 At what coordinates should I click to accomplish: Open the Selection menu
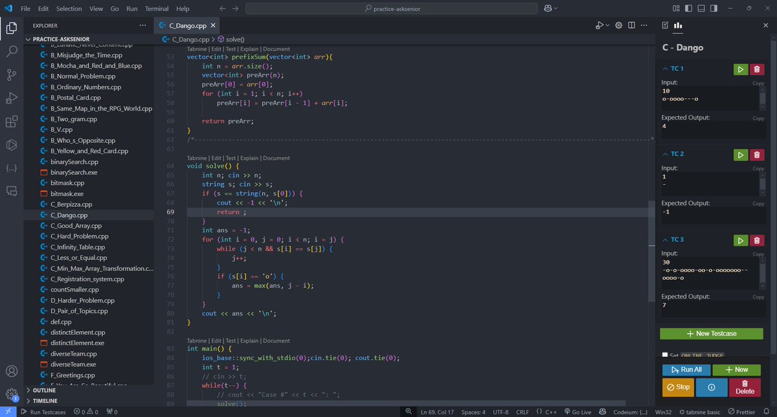(x=69, y=8)
